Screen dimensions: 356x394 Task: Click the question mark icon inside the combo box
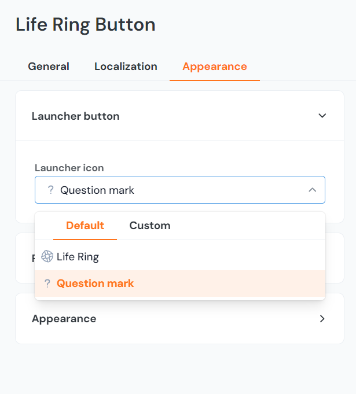(x=50, y=190)
